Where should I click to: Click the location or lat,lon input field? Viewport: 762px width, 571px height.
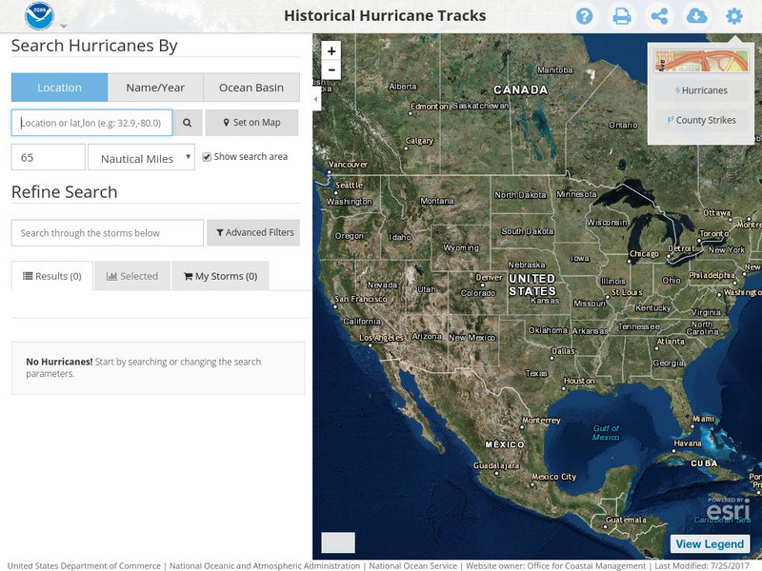pos(90,122)
